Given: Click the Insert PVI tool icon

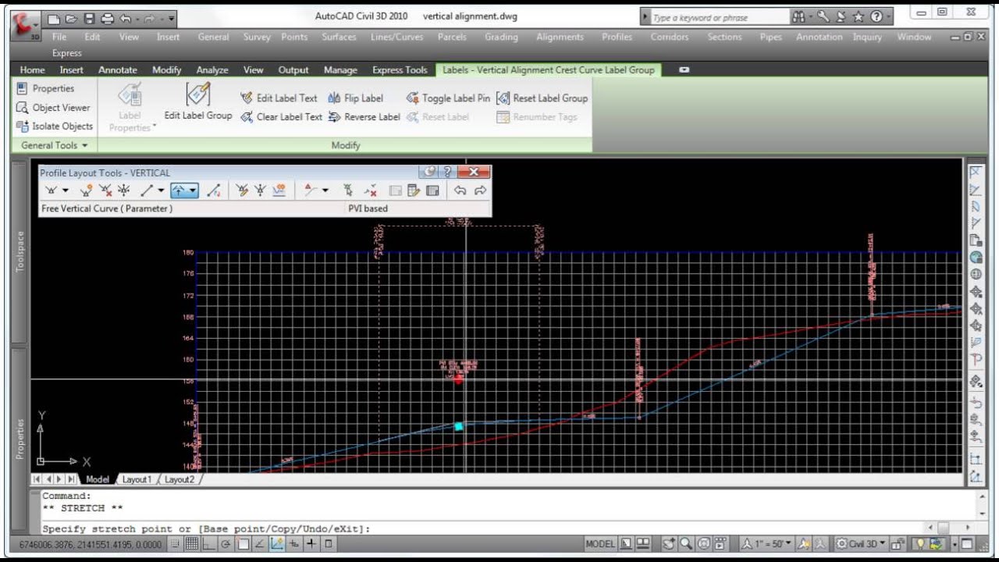Looking at the screenshot, I should (x=86, y=190).
